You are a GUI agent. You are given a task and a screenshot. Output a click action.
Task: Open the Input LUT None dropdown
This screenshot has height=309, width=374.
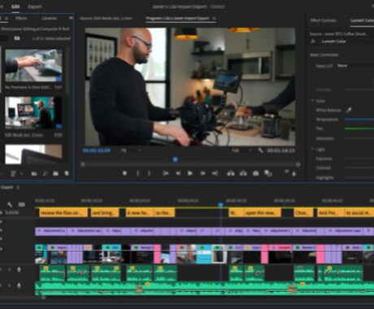coord(355,66)
